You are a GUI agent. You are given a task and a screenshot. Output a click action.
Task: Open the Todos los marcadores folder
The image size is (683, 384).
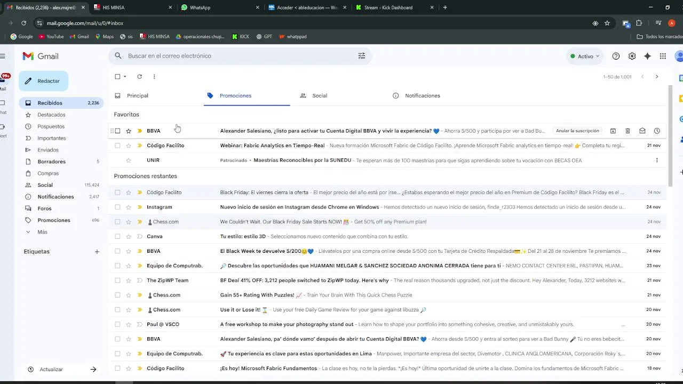click(660, 37)
